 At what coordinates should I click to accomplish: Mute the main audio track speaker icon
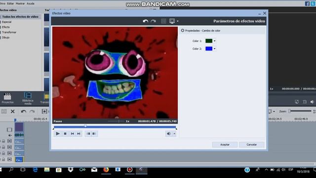point(10,135)
